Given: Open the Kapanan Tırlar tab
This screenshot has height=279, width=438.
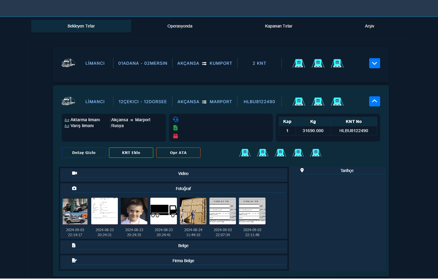Looking at the screenshot, I should [x=279, y=26].
